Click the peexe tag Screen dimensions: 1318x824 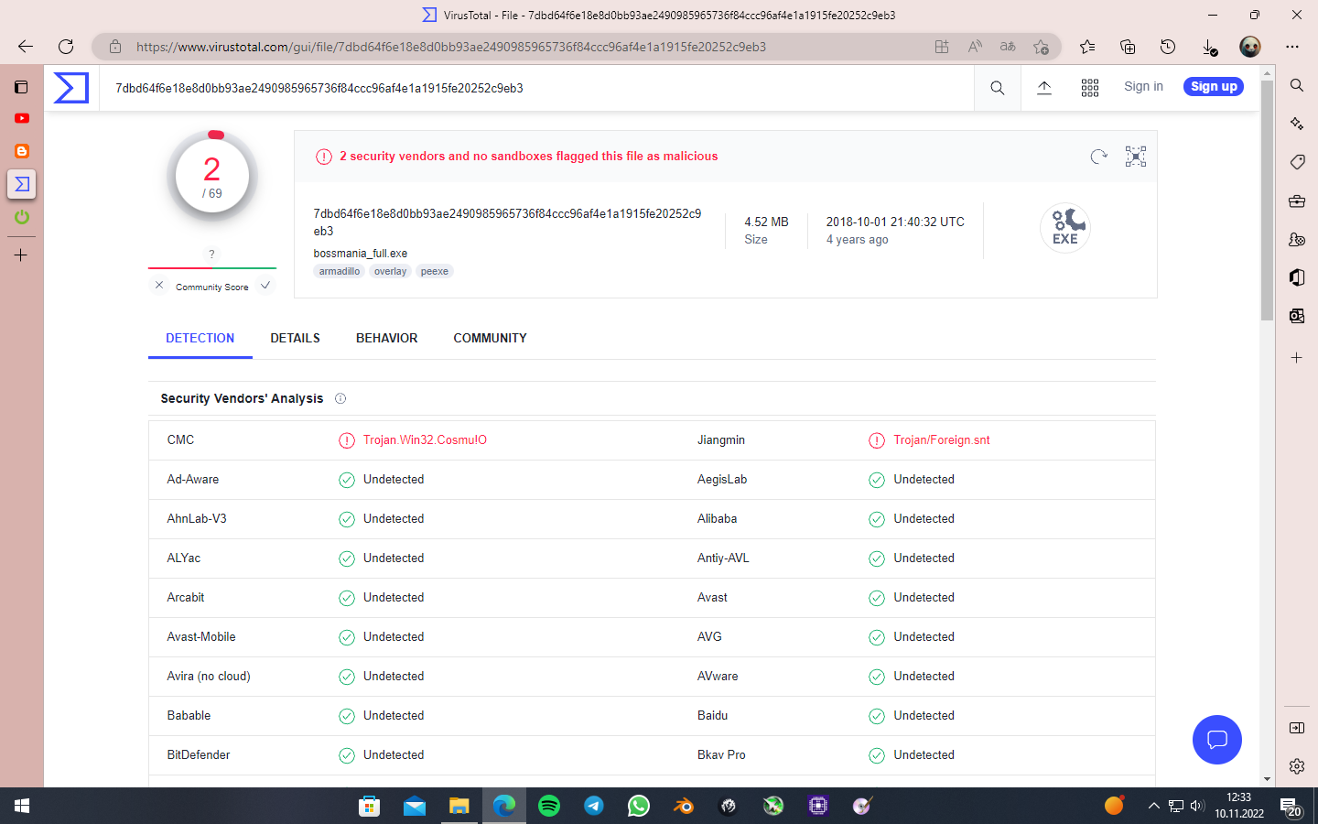pos(435,271)
